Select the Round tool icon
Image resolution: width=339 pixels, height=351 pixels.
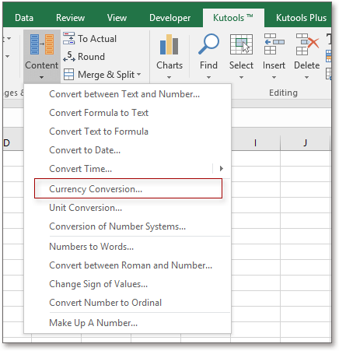point(69,56)
